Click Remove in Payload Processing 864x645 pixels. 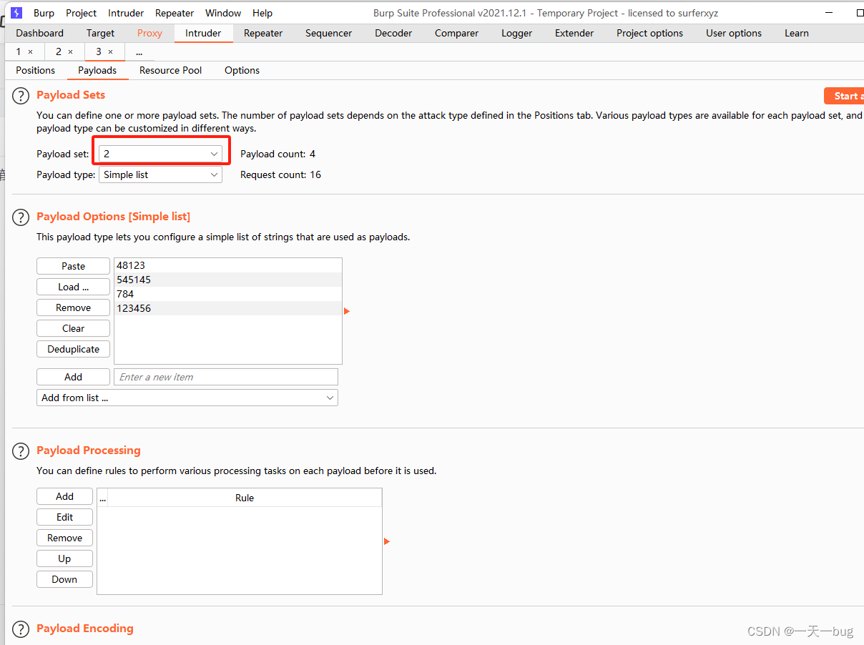tap(65, 538)
